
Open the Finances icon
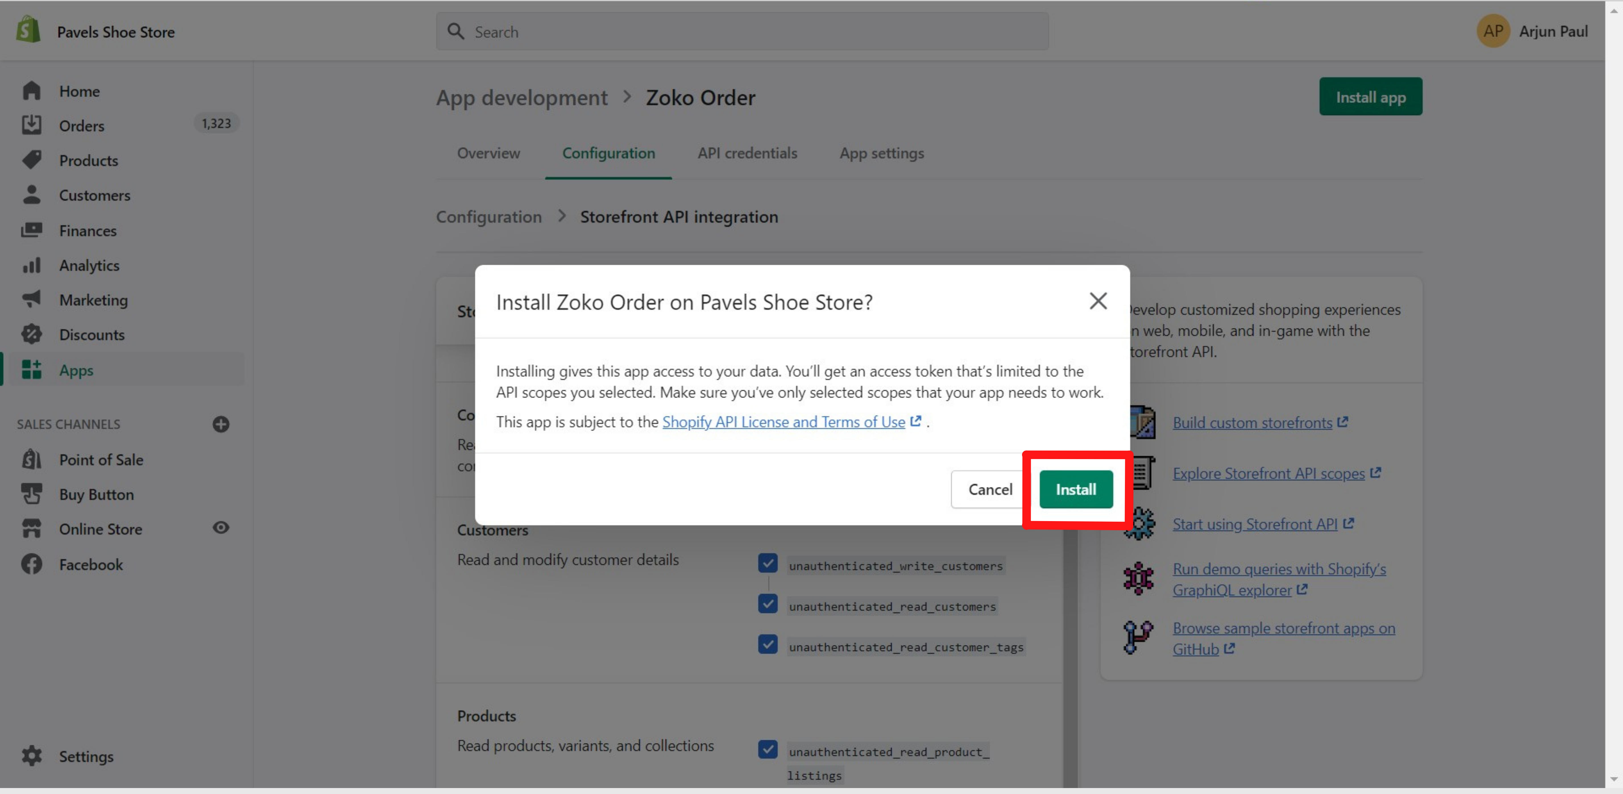coord(32,230)
